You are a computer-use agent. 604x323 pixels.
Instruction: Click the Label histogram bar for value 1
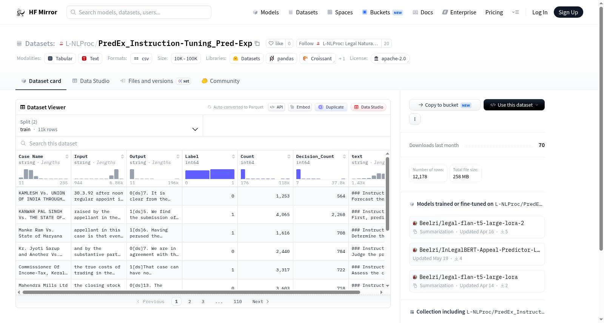point(222,174)
